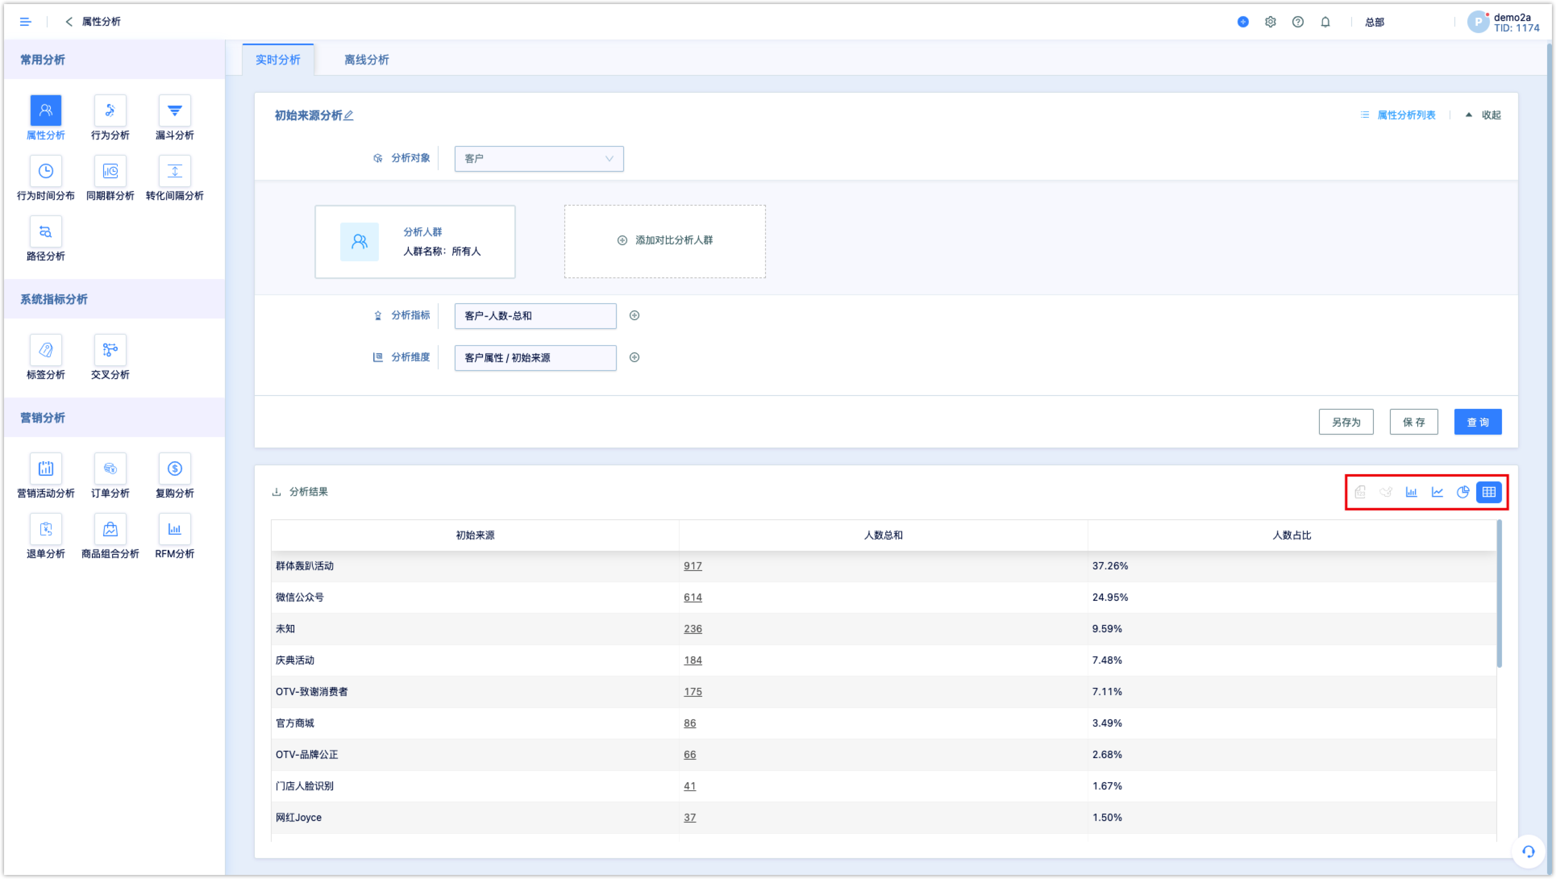Viewport: 1556px width, 879px height.
Task: Open the 184 count for 庆典活动
Action: (692, 660)
